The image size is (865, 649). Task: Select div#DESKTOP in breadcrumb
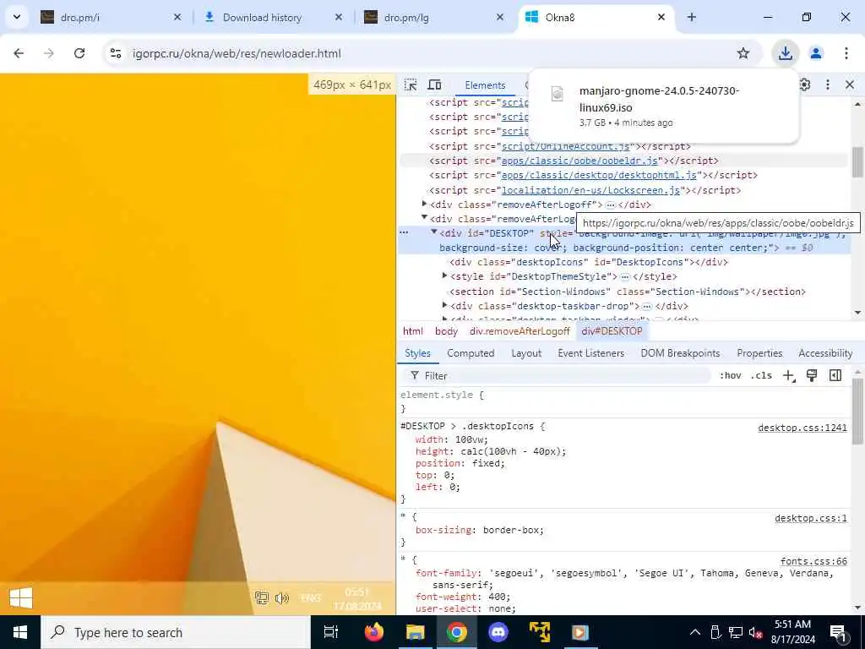[x=612, y=331]
